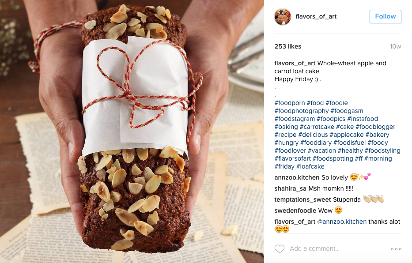
Task: Visit shahira_sa commenter profile
Action: click(x=291, y=188)
